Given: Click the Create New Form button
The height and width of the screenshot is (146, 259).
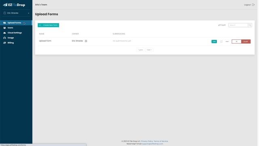Looking at the screenshot, I should click(49, 25).
